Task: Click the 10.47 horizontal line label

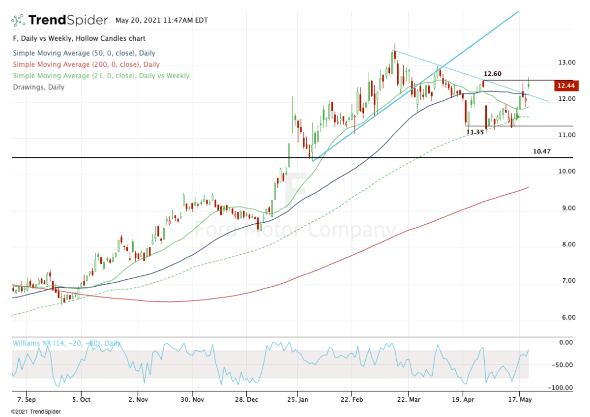Action: tap(541, 151)
